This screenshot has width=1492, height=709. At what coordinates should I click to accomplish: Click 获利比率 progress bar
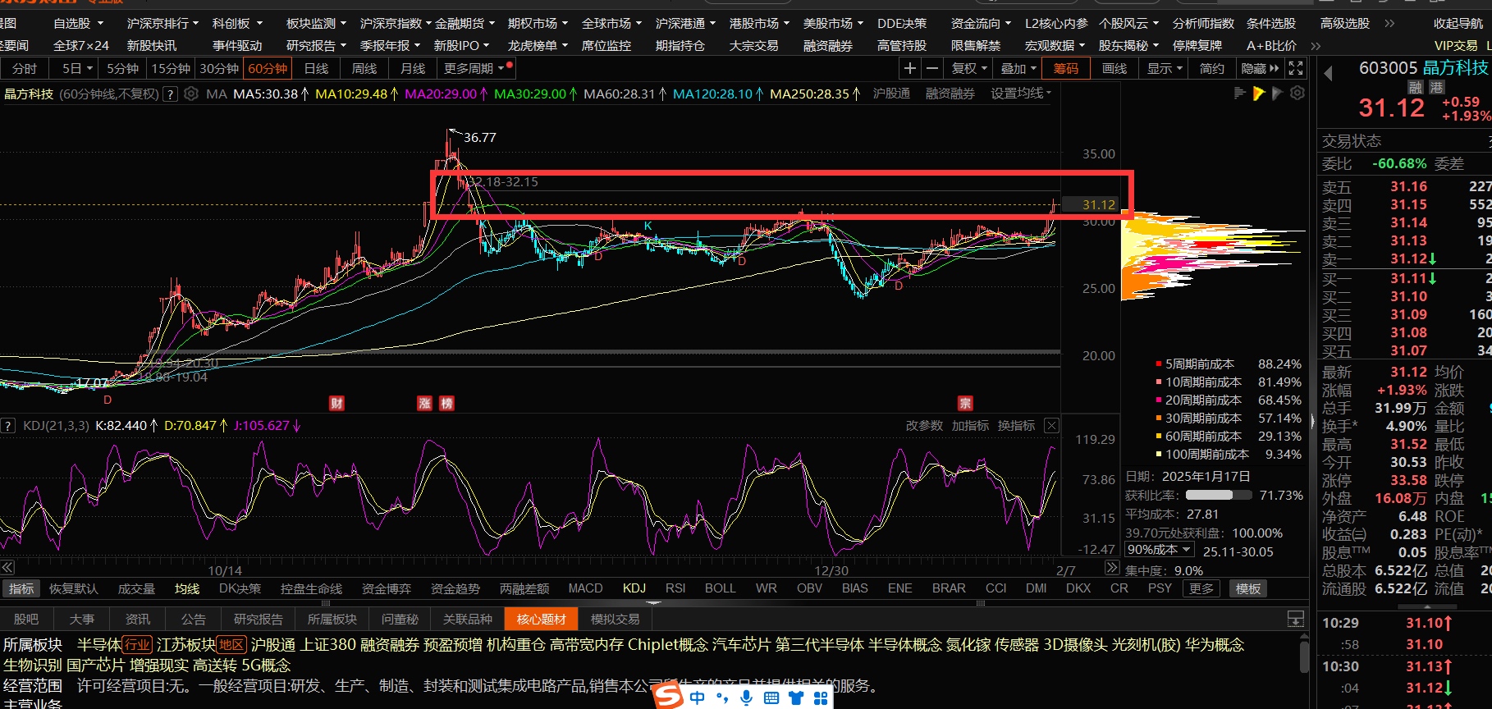click(1219, 495)
